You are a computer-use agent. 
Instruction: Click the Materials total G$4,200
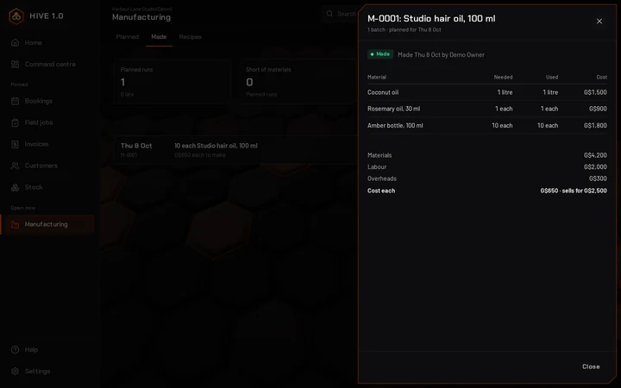click(x=595, y=155)
